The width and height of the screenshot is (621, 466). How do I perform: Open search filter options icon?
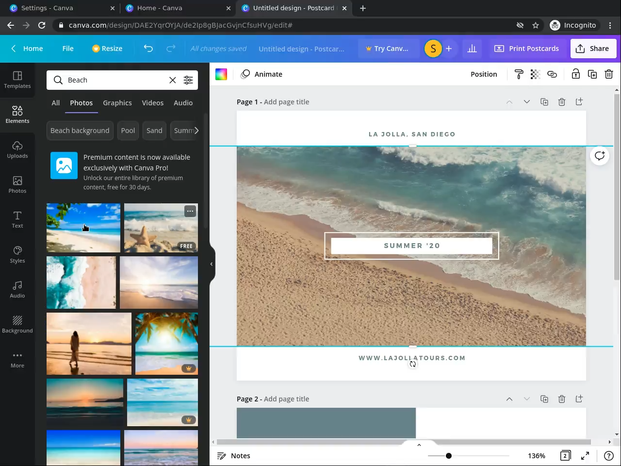pyautogui.click(x=188, y=80)
